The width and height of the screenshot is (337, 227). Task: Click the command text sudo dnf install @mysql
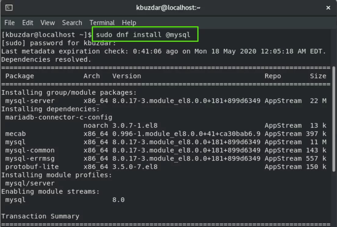click(143, 35)
